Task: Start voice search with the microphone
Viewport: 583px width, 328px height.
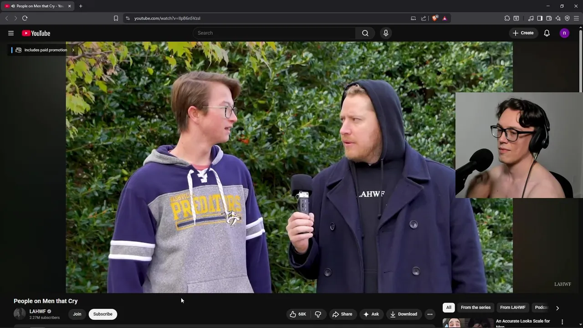Action: [386, 33]
